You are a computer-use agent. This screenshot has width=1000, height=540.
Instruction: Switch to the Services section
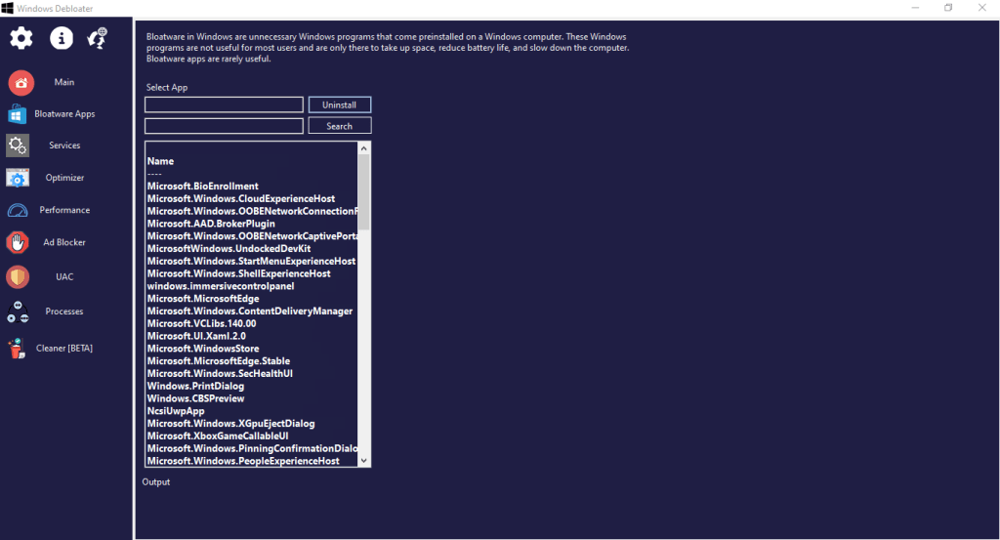[64, 145]
